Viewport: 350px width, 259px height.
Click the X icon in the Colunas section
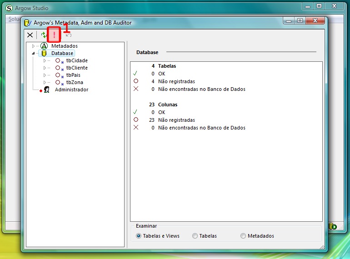pyautogui.click(x=136, y=127)
